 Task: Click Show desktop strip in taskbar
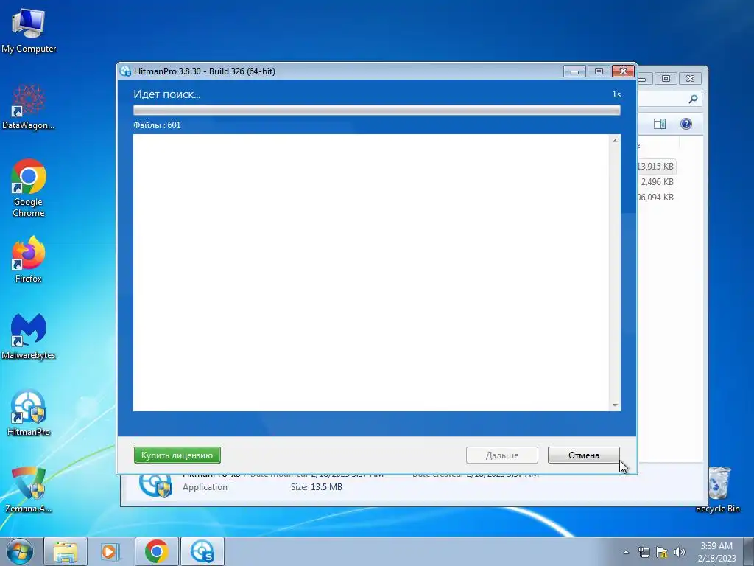pyautogui.click(x=748, y=551)
